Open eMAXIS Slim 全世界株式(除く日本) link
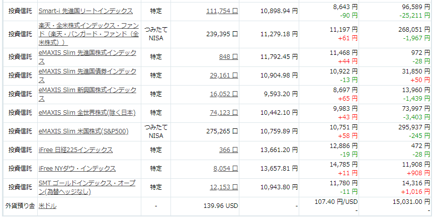Viewport: 436px width, 222px height. [87, 113]
